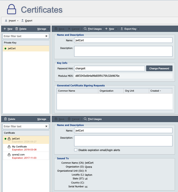The width and height of the screenshot is (178, 192).
Task: Sort by Common Name column
Action: [x=77, y=91]
